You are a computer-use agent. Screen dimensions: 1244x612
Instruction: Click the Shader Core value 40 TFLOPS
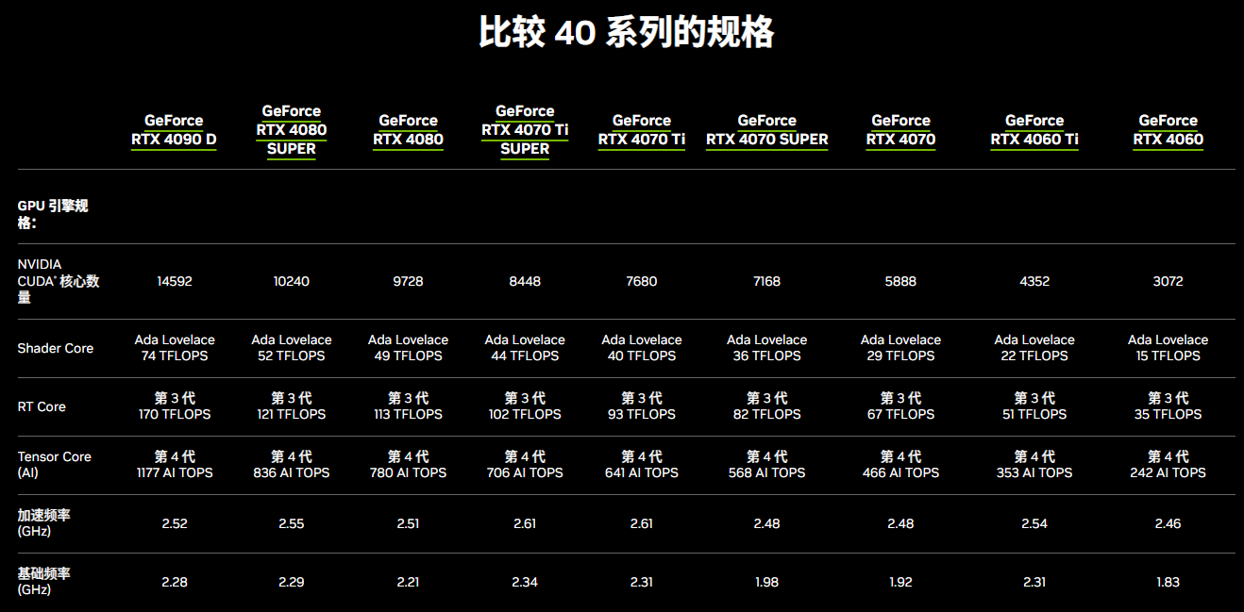click(642, 356)
